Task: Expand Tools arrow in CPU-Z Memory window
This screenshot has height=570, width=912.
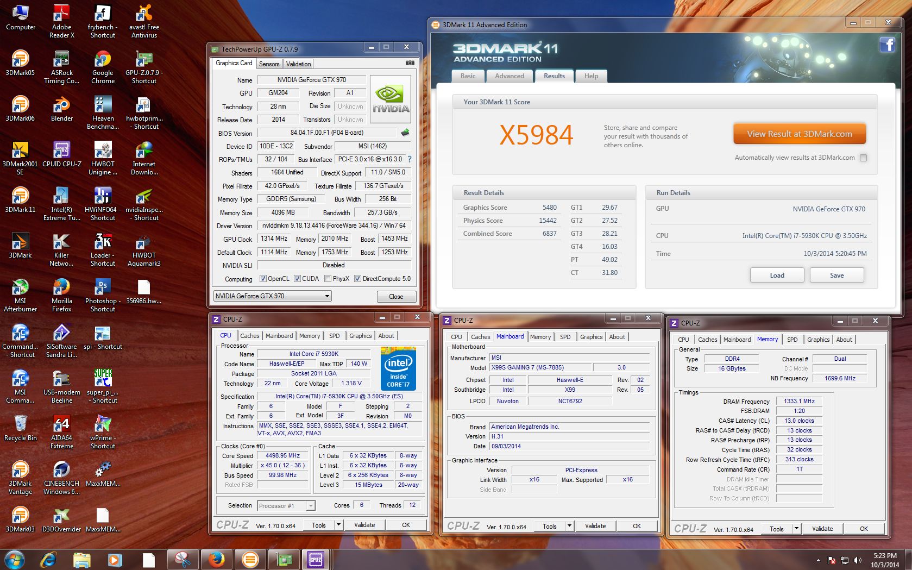Action: pyautogui.click(x=796, y=529)
